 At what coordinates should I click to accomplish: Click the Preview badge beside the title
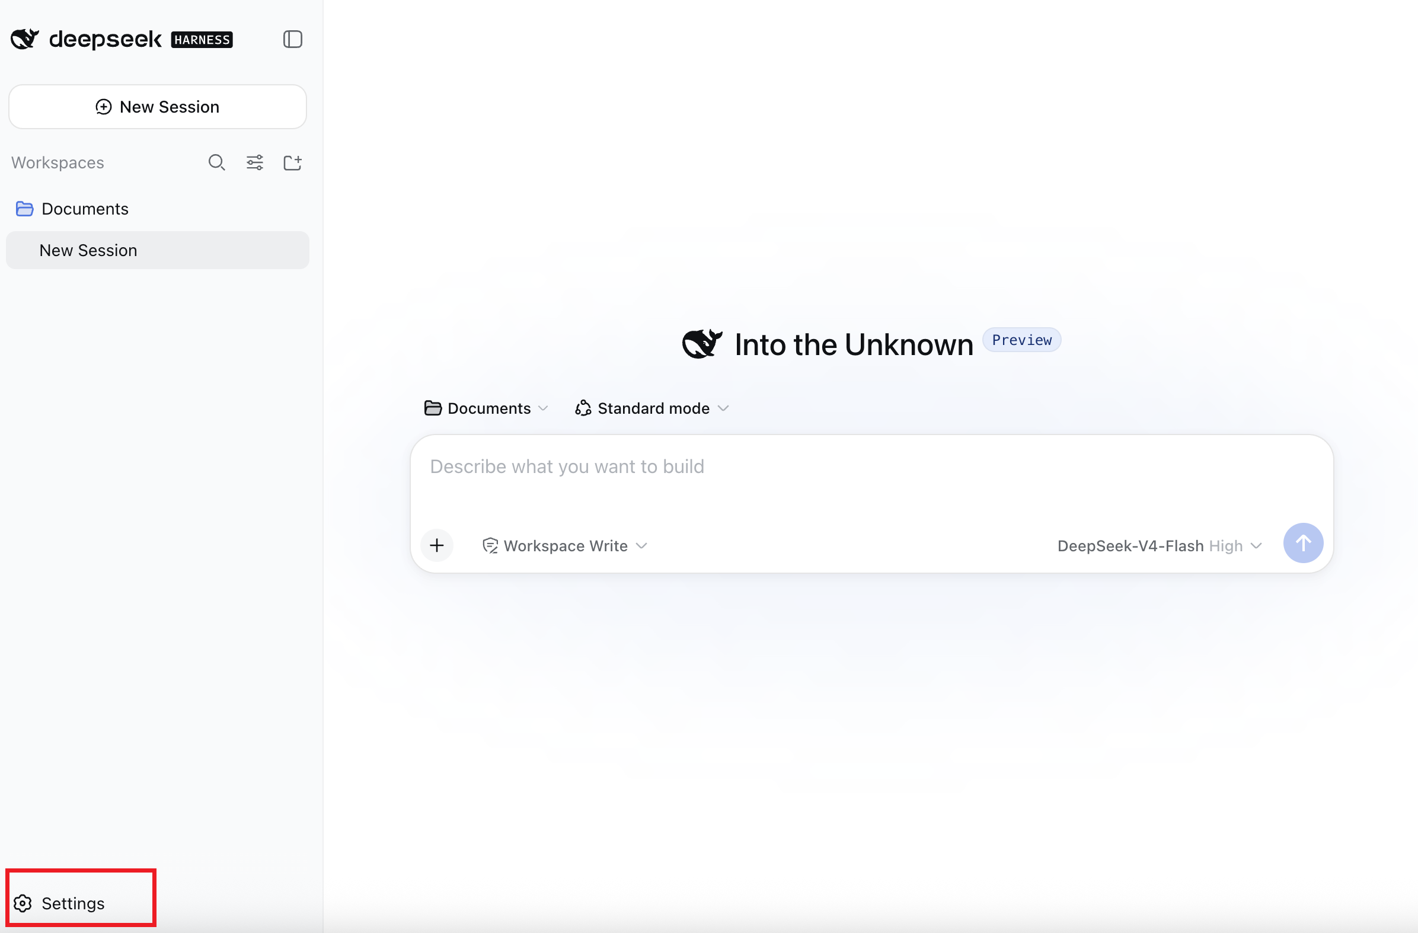click(x=1021, y=340)
